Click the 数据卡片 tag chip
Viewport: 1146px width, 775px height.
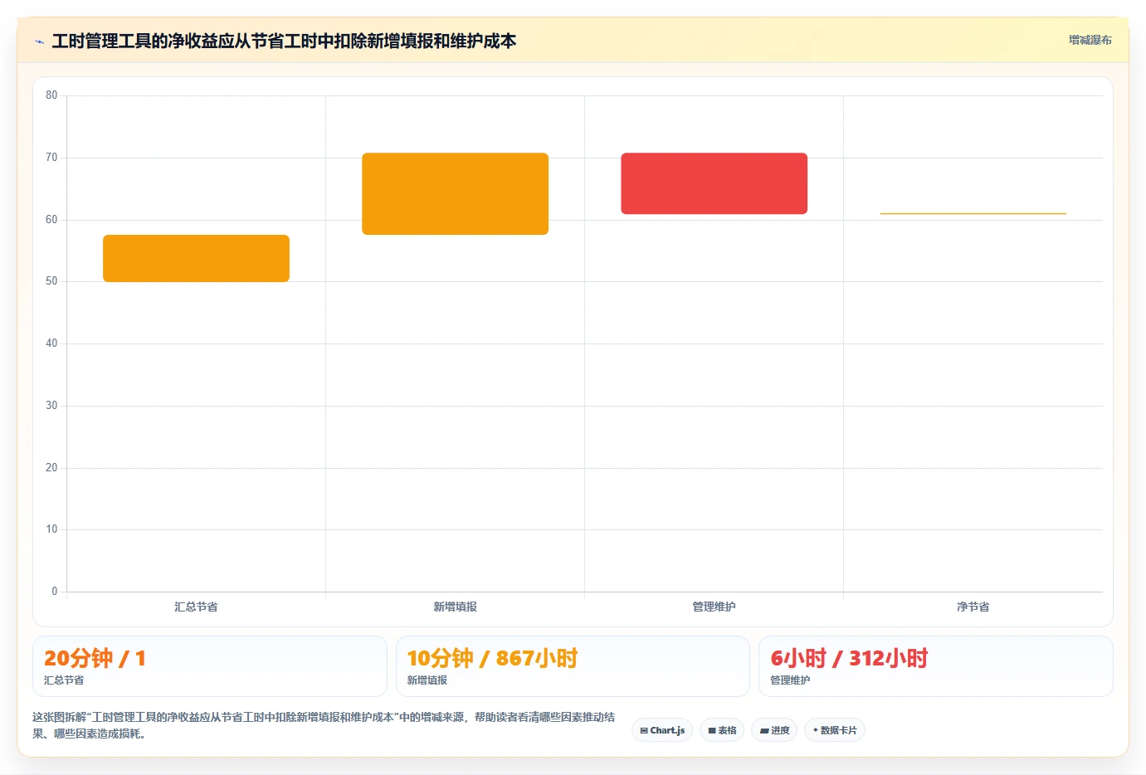(x=835, y=730)
